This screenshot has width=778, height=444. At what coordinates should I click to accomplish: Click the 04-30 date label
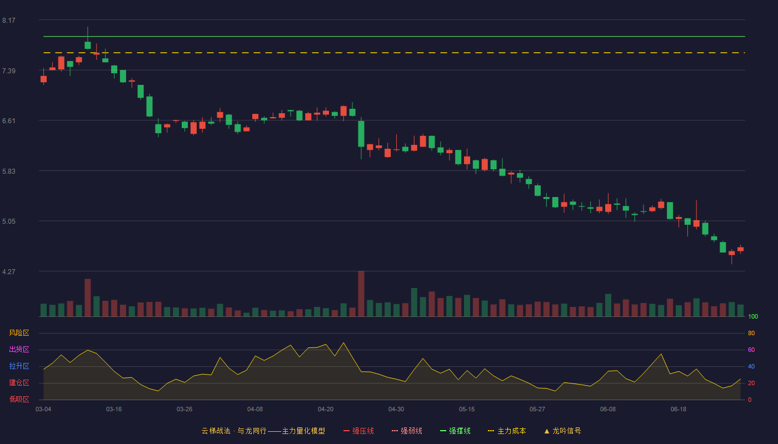(x=396, y=409)
